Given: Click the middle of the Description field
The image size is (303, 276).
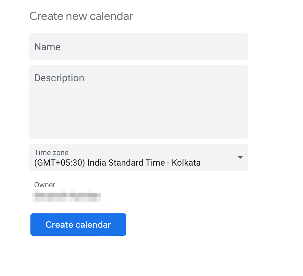Looking at the screenshot, I should (138, 102).
